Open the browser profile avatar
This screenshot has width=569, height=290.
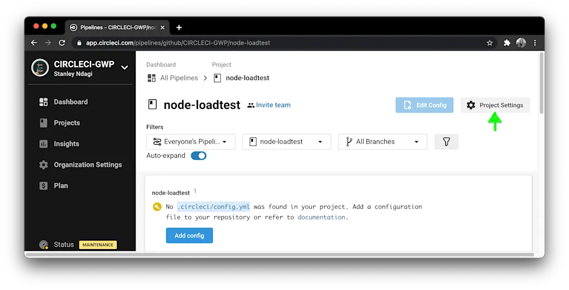(x=521, y=43)
